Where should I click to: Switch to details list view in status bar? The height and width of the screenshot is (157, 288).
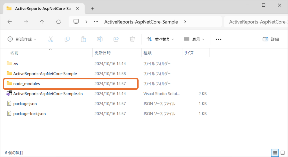tap(275, 153)
